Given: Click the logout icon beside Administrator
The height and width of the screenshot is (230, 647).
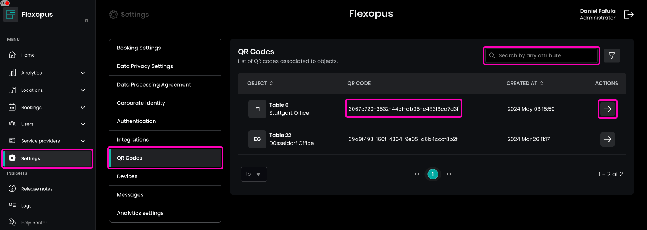Looking at the screenshot, I should tap(628, 15).
